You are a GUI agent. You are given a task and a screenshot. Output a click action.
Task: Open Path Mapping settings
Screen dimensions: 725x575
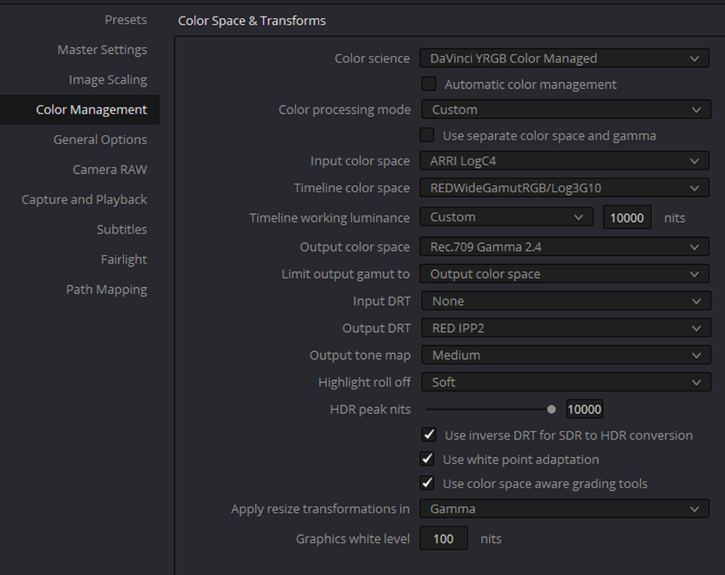pyautogui.click(x=106, y=290)
